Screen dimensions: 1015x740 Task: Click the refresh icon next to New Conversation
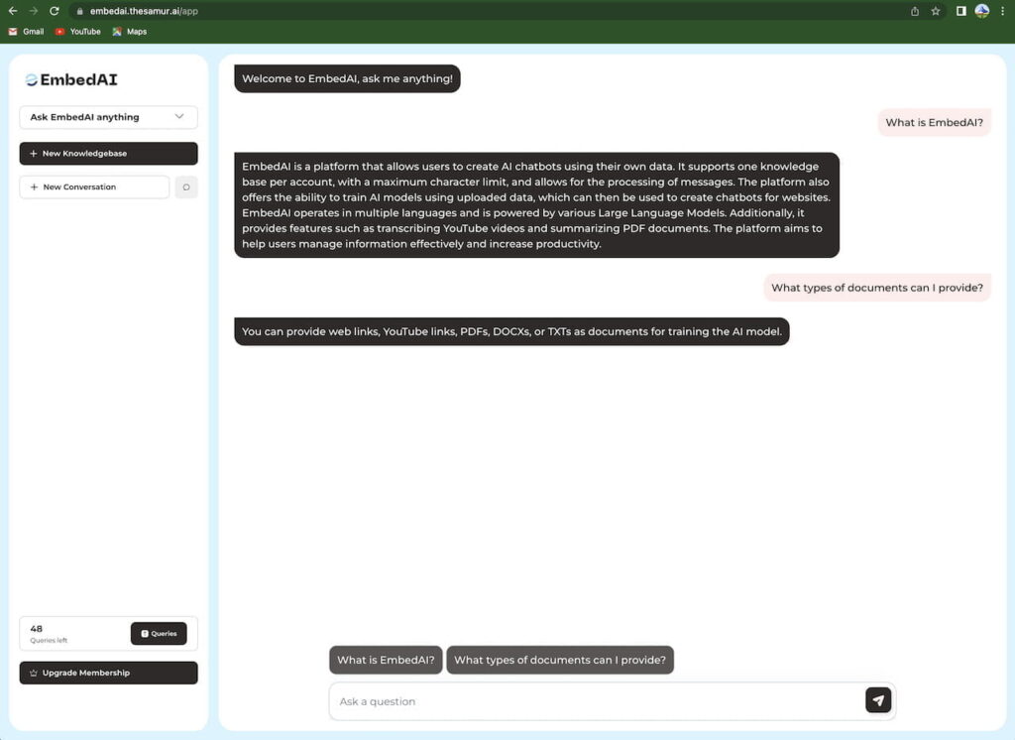186,187
